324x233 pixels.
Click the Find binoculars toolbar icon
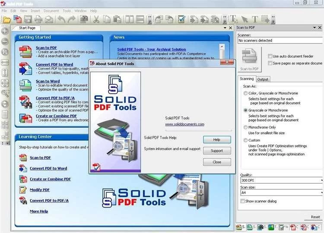pyautogui.click(x=84, y=19)
